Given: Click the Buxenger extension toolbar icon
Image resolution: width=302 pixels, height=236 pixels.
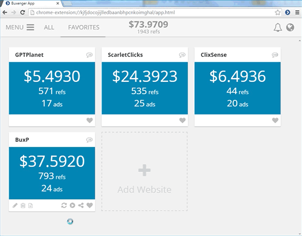Looking at the screenshot, I should point(288,12).
